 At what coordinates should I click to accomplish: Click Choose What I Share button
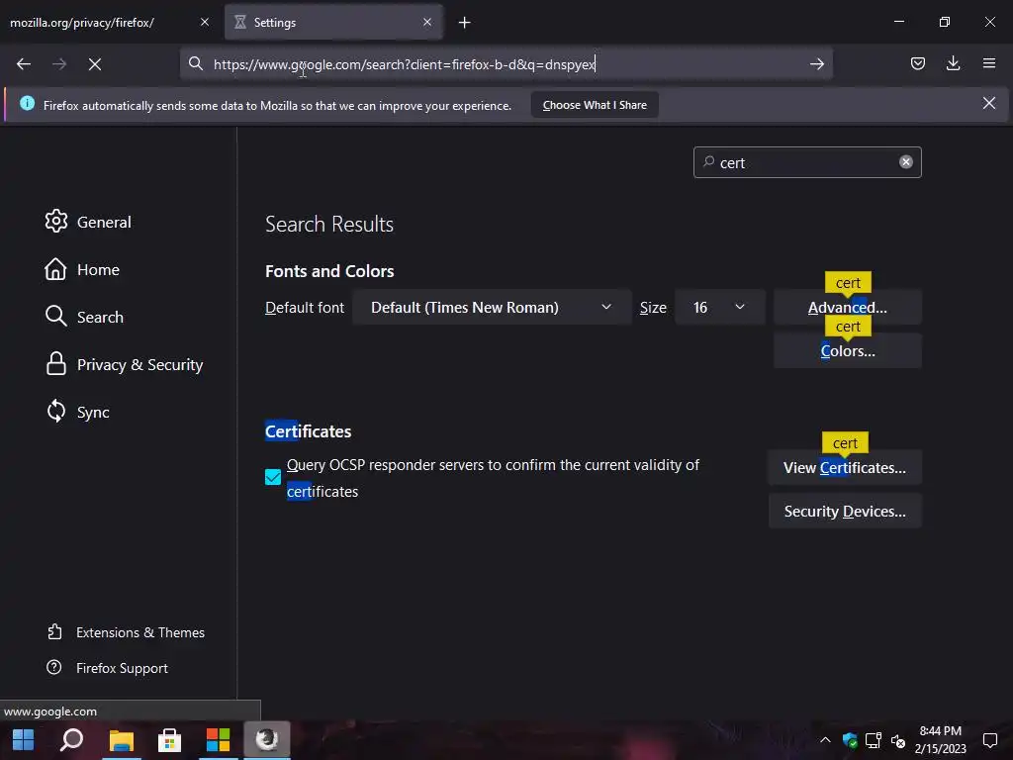point(595,105)
